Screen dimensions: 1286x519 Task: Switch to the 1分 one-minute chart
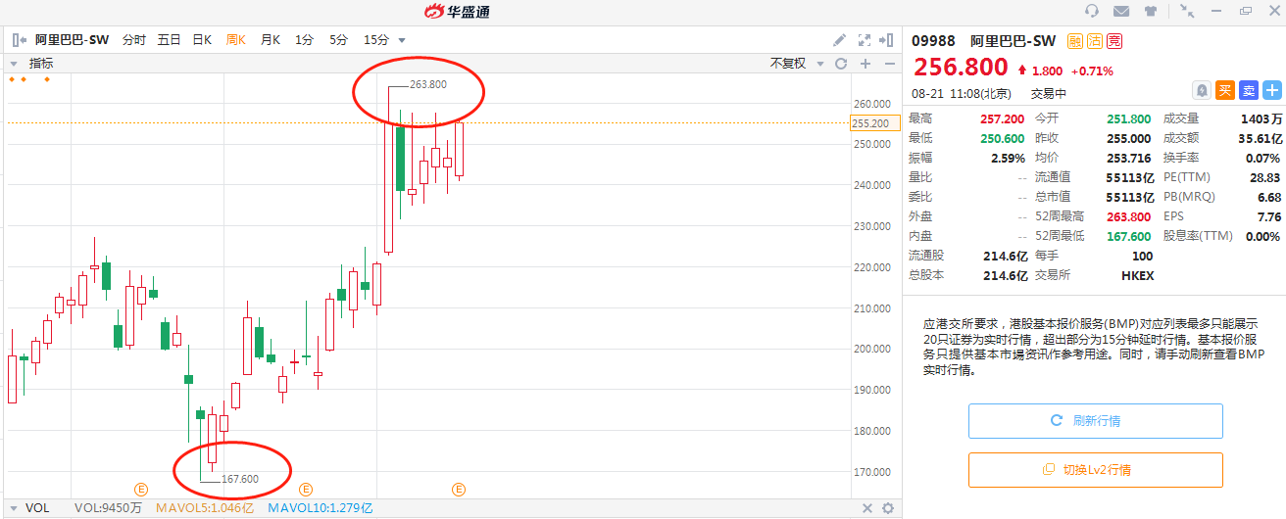click(305, 40)
